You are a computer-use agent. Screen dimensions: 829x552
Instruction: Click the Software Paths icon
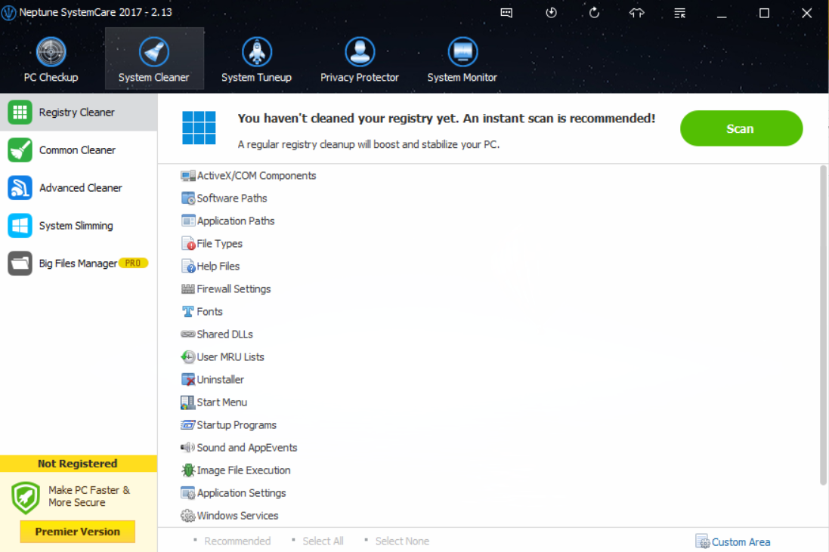click(x=187, y=198)
